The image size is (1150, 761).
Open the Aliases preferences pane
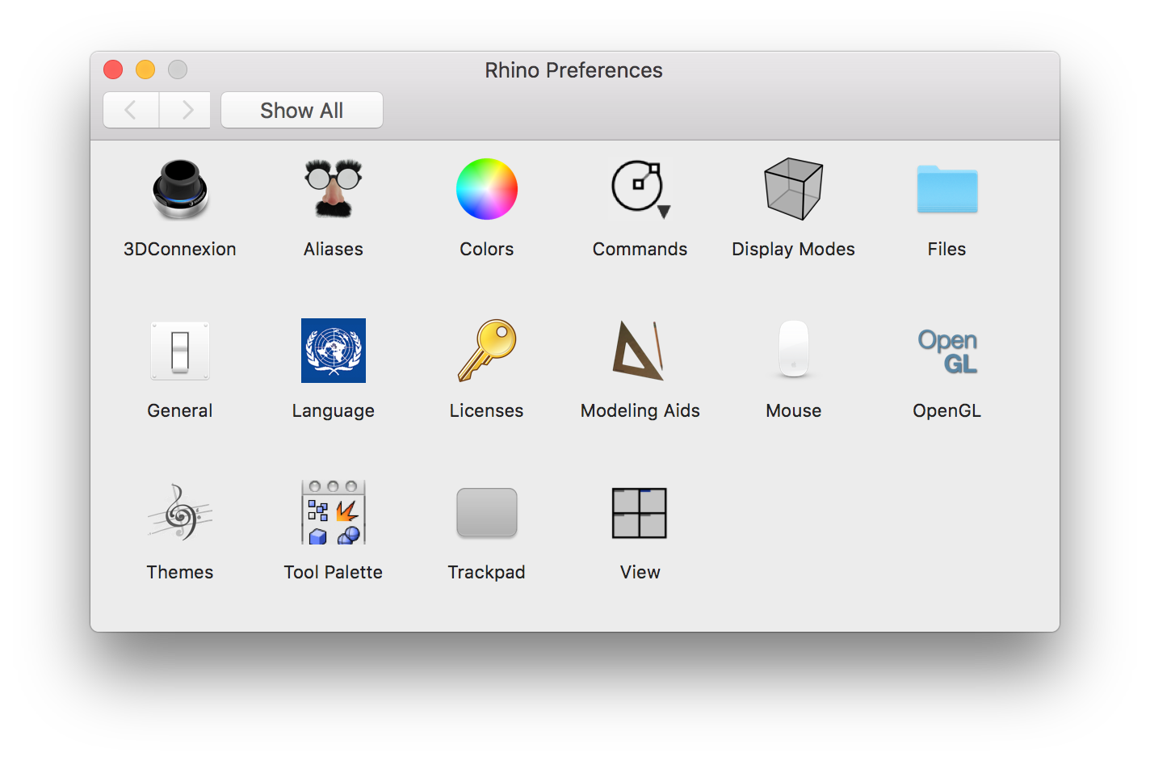coord(334,189)
